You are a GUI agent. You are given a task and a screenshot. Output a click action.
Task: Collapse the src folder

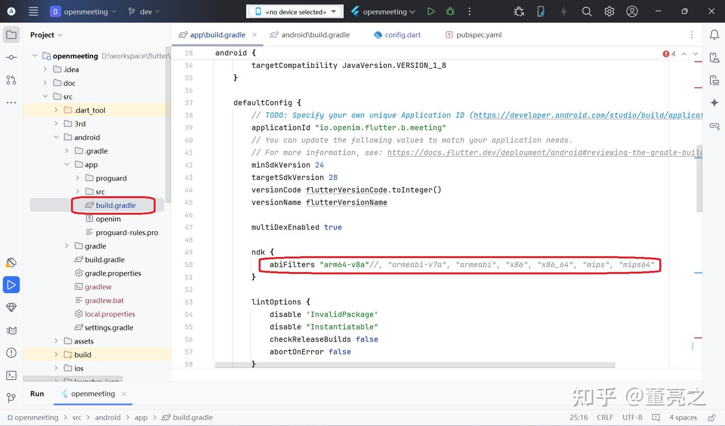tap(45, 96)
